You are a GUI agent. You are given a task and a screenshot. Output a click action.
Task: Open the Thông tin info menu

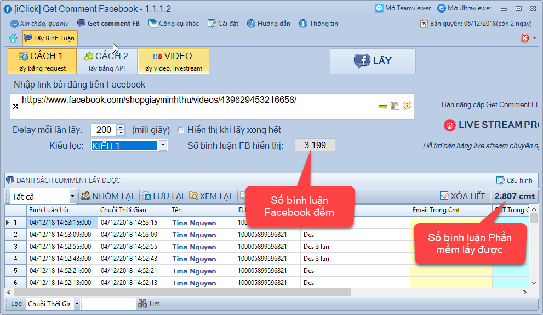(x=318, y=24)
